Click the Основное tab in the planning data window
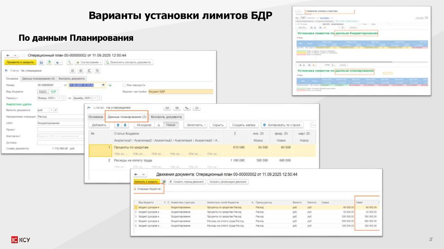Image resolution: width=444 pixels, height=249 pixels. pyautogui.click(x=96, y=117)
